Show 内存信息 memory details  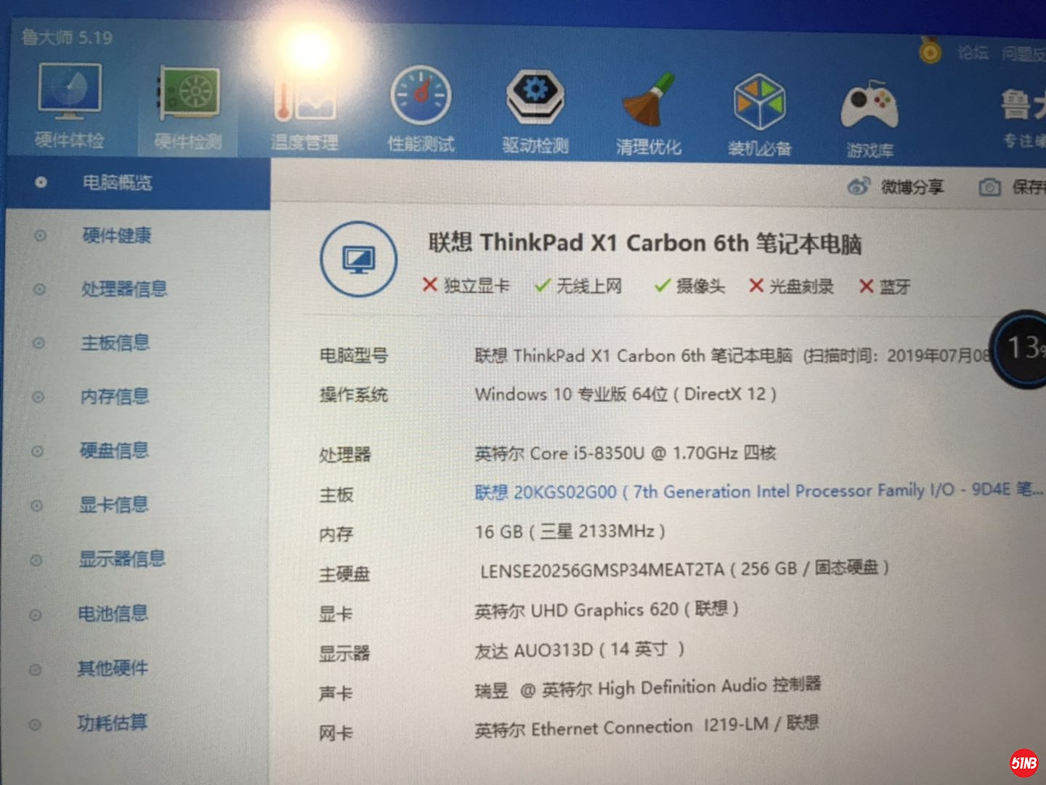[x=115, y=397]
